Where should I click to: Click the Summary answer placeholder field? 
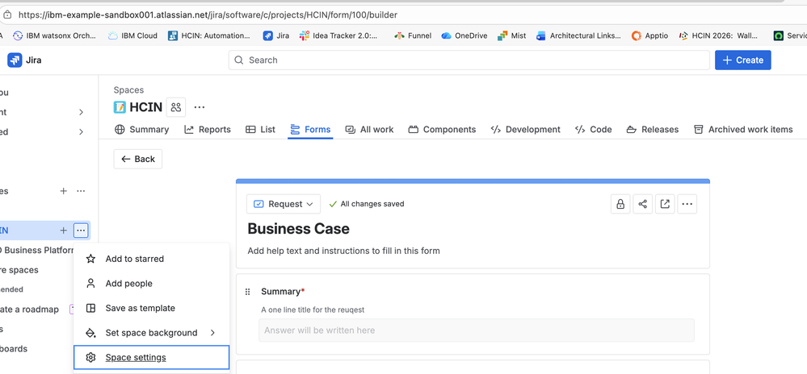click(477, 330)
